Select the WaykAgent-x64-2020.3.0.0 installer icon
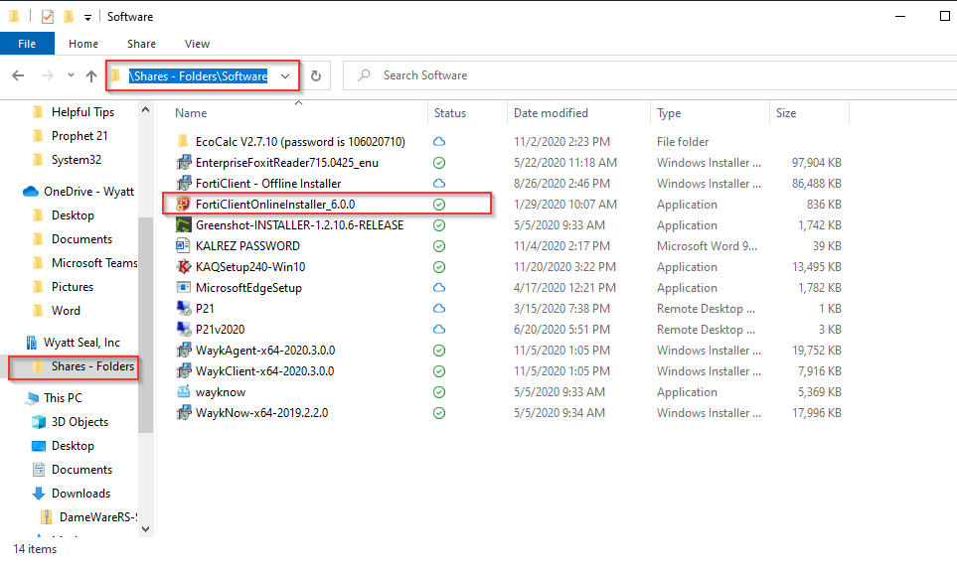 pos(184,350)
